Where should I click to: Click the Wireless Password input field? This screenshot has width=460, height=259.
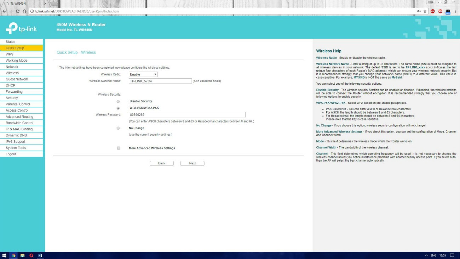pyautogui.click(x=187, y=115)
